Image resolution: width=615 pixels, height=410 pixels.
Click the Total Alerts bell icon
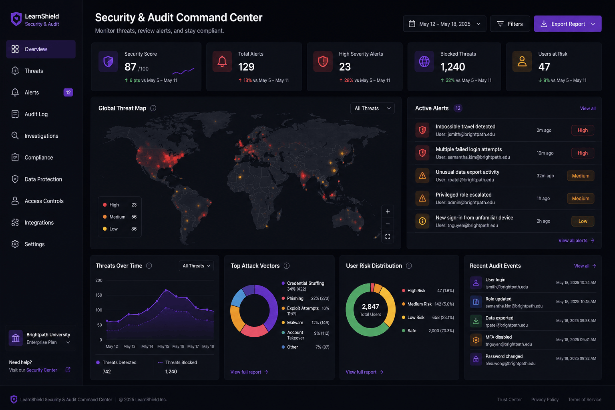222,61
